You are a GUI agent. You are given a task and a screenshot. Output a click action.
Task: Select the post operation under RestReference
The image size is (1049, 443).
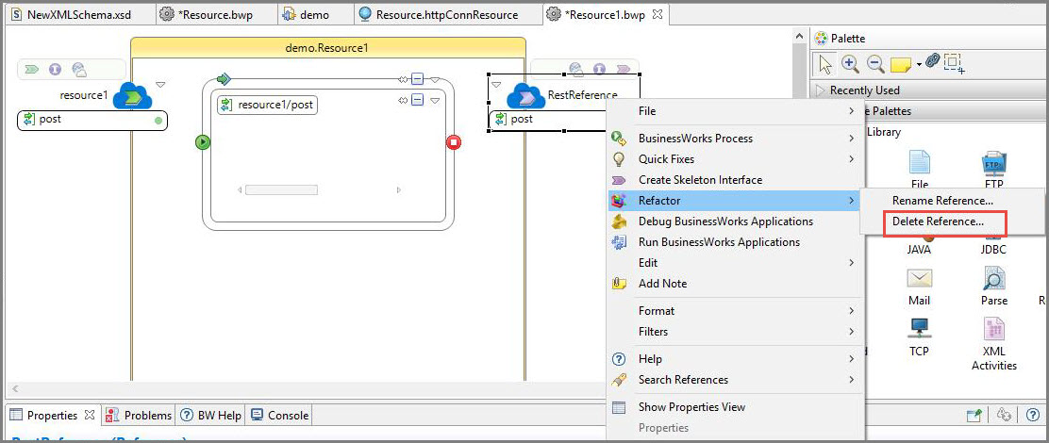click(548, 120)
